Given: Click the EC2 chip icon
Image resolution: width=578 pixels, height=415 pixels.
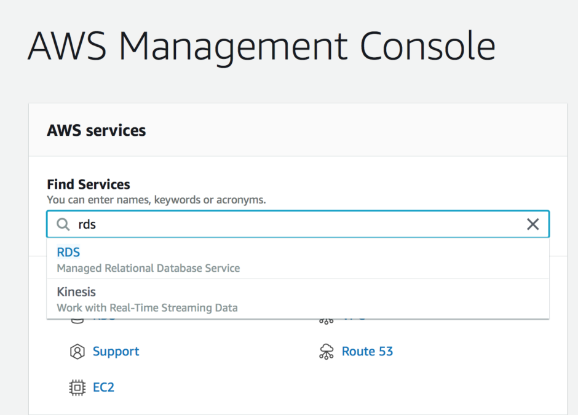Looking at the screenshot, I should (x=77, y=388).
